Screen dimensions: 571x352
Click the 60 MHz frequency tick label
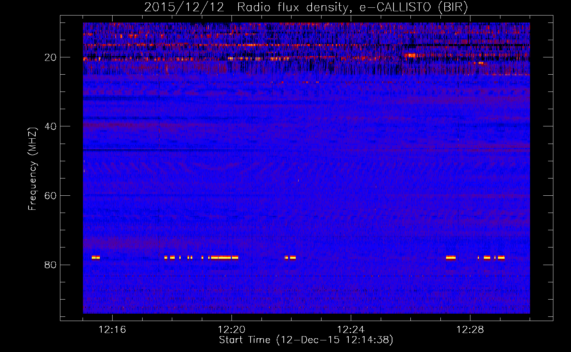pyautogui.click(x=50, y=196)
